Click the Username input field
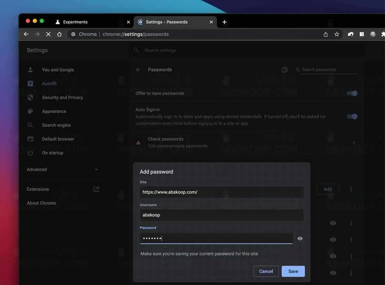This screenshot has height=285, width=385. click(221, 215)
